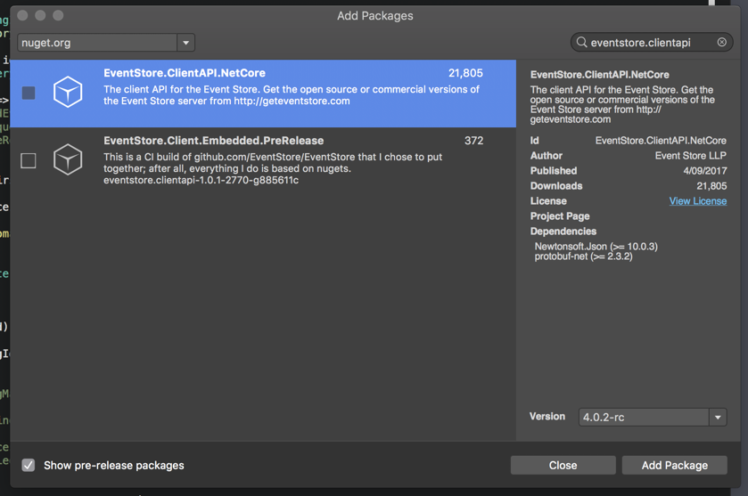Open the View License link

click(698, 201)
